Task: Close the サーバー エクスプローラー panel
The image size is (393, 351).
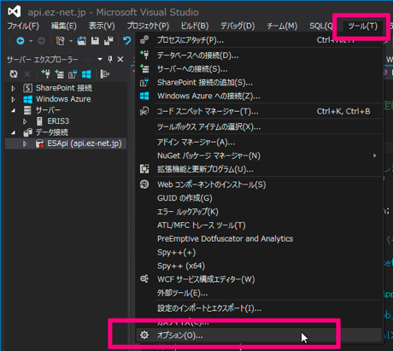Action: pyautogui.click(x=120, y=59)
